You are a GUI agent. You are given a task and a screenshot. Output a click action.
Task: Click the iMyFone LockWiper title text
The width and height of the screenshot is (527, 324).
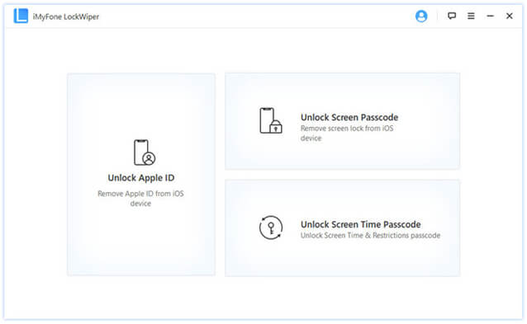tap(66, 16)
